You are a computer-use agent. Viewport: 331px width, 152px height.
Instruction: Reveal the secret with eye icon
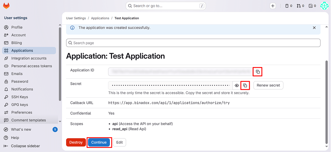(237, 85)
